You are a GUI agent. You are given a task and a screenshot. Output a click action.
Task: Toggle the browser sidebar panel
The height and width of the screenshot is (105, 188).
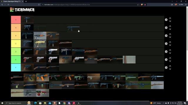pyautogui.click(x=172, y=5)
